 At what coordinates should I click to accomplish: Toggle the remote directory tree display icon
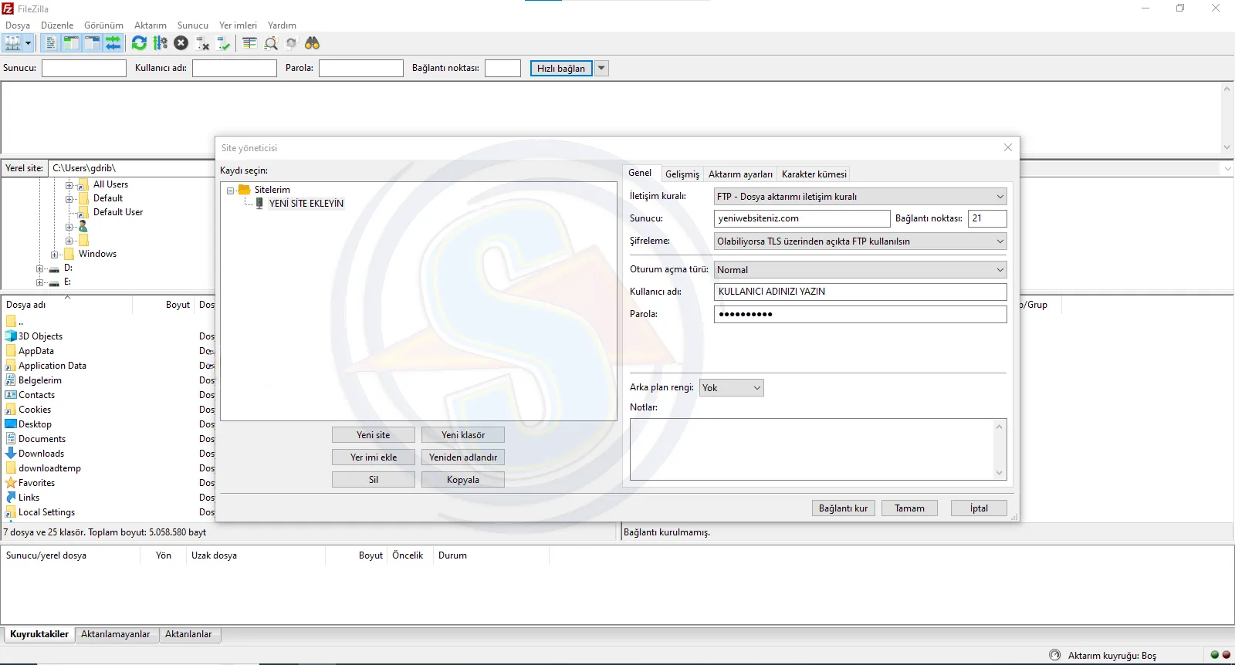[92, 43]
